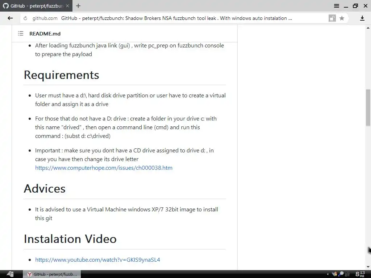Open the computerhope.com drive letter link

(x=104, y=168)
